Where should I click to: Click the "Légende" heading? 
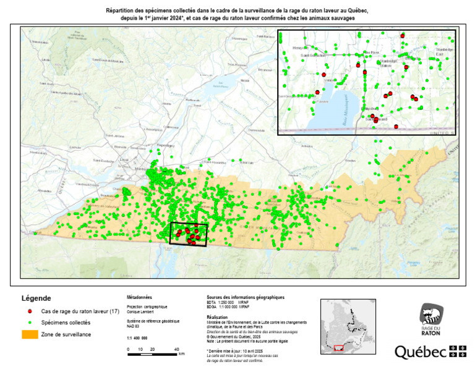[36, 298]
